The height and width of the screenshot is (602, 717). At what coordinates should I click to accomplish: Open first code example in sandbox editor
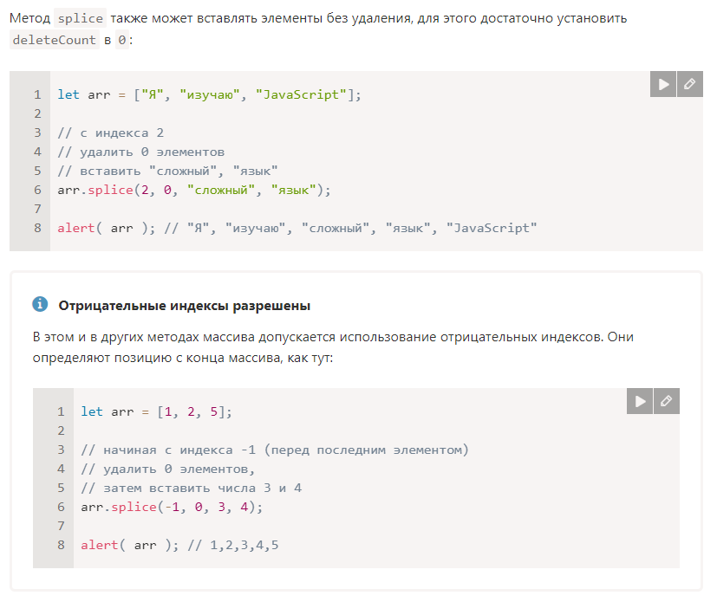(x=690, y=84)
